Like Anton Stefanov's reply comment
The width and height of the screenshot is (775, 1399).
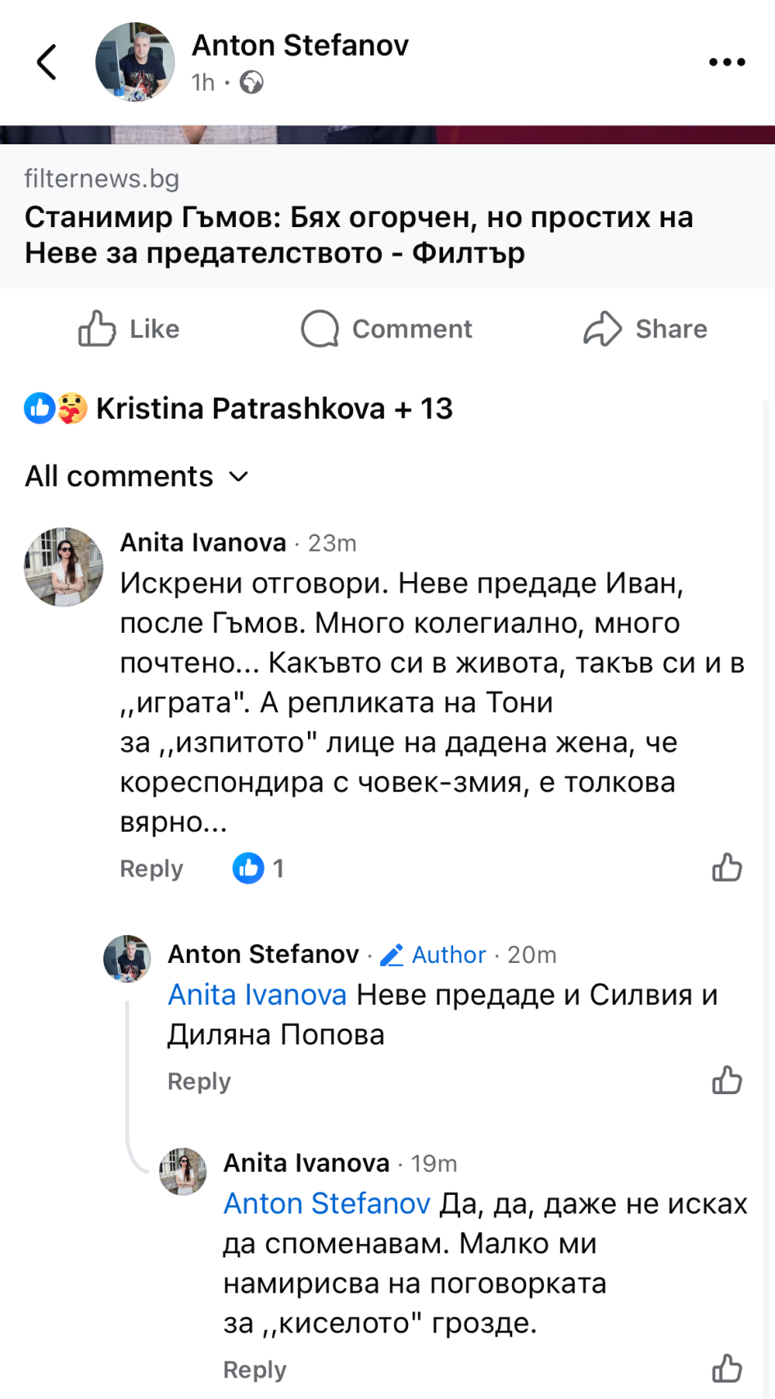click(727, 1080)
